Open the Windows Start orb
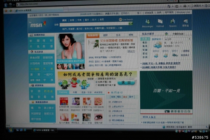 10,130
